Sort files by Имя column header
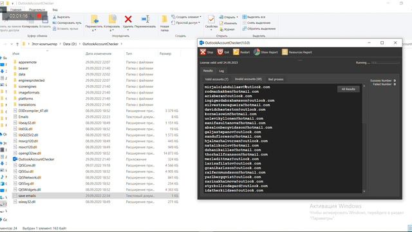This screenshot has width=412, height=232. click(x=16, y=53)
